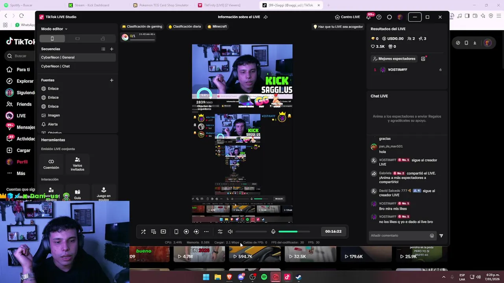Open Steam from the Windows taskbar

[298, 277]
